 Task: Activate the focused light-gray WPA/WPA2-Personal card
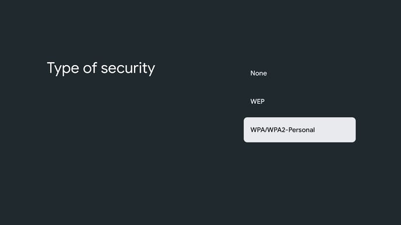tap(300, 130)
